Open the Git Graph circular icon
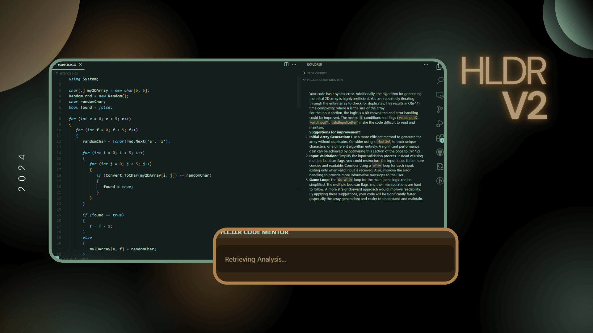The width and height of the screenshot is (593, 333). (440, 181)
